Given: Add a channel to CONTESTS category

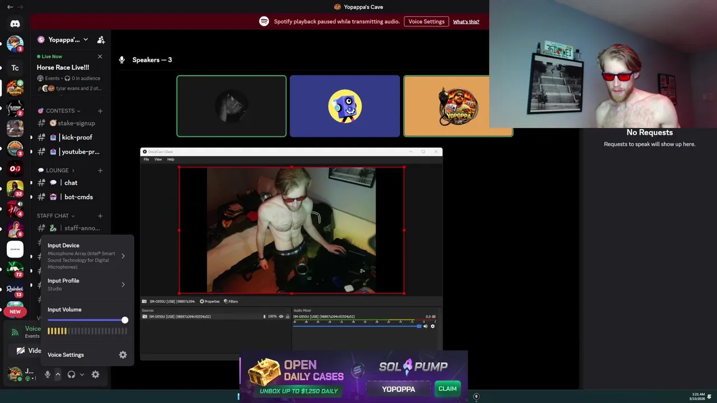Looking at the screenshot, I should pos(100,111).
